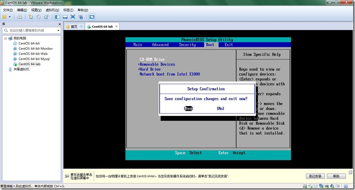Click the network adapter status icon
The width and height of the screenshot is (355, 190).
coord(321,186)
